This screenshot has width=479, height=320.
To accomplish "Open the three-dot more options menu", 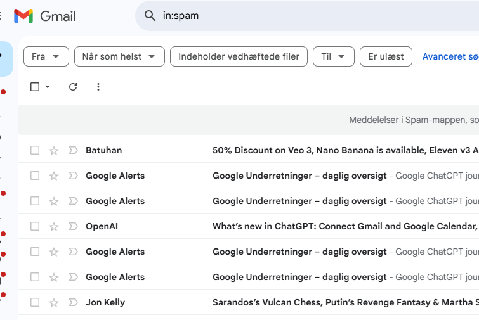I will tap(98, 87).
